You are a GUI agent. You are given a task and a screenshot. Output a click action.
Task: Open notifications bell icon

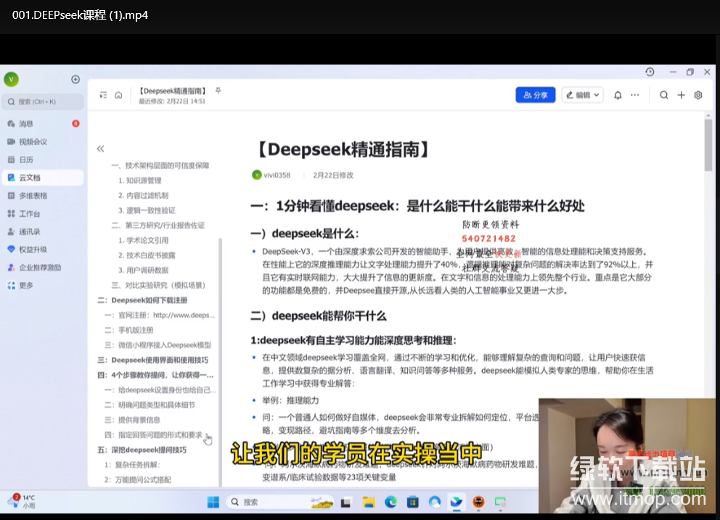click(x=618, y=95)
